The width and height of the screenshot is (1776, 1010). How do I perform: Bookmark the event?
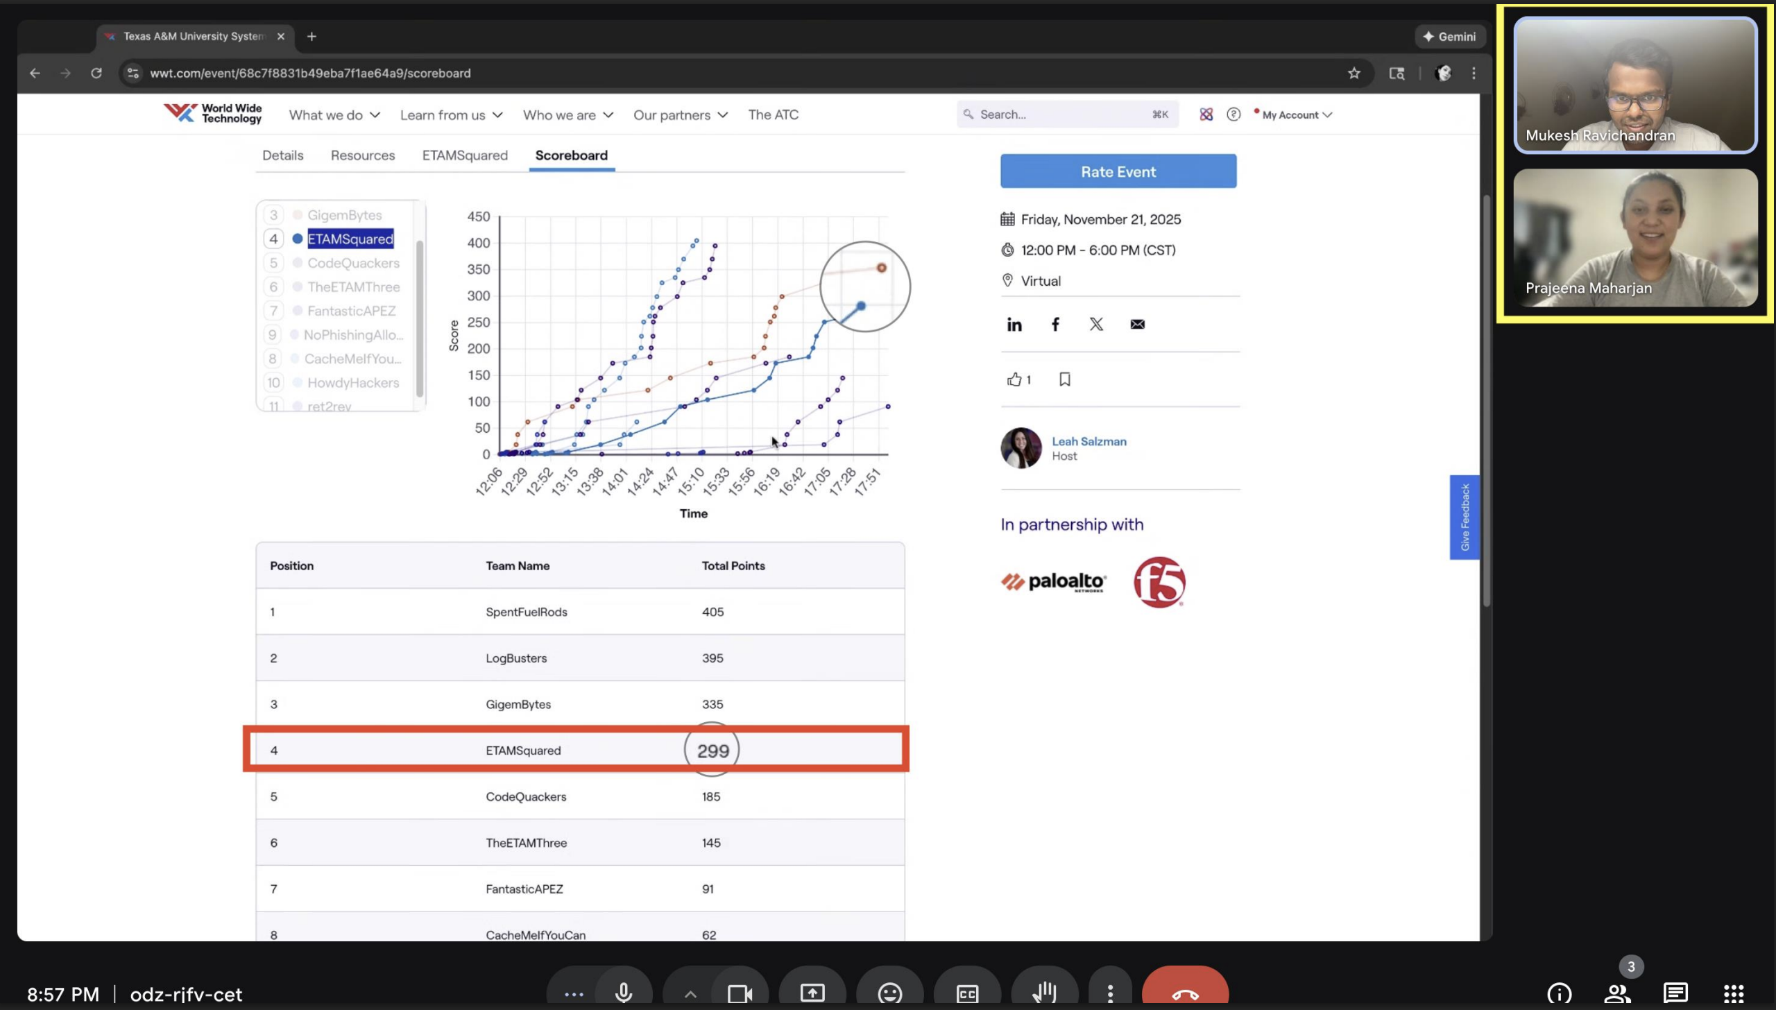coord(1064,379)
